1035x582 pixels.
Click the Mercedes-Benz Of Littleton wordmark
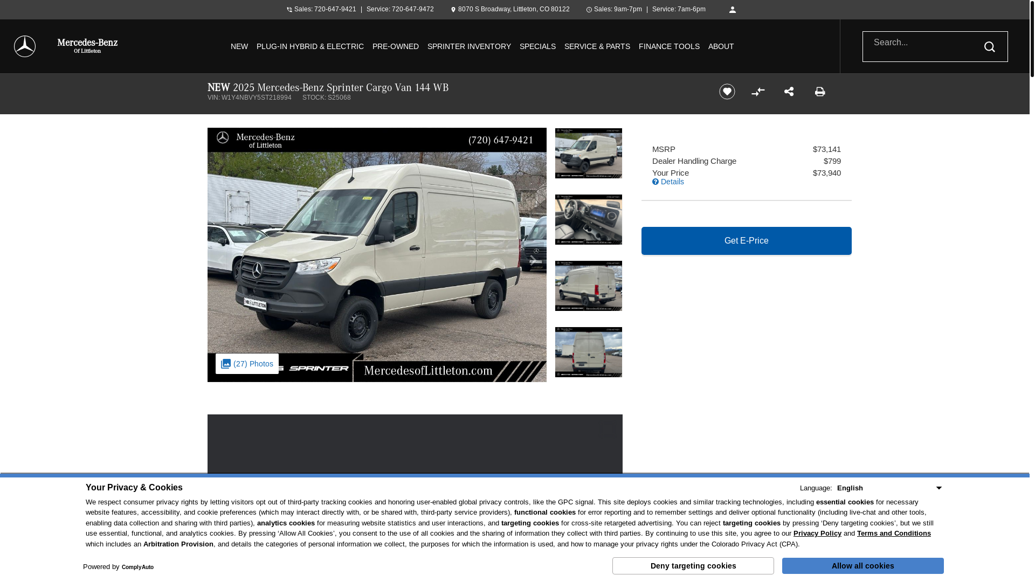pyautogui.click(x=87, y=46)
